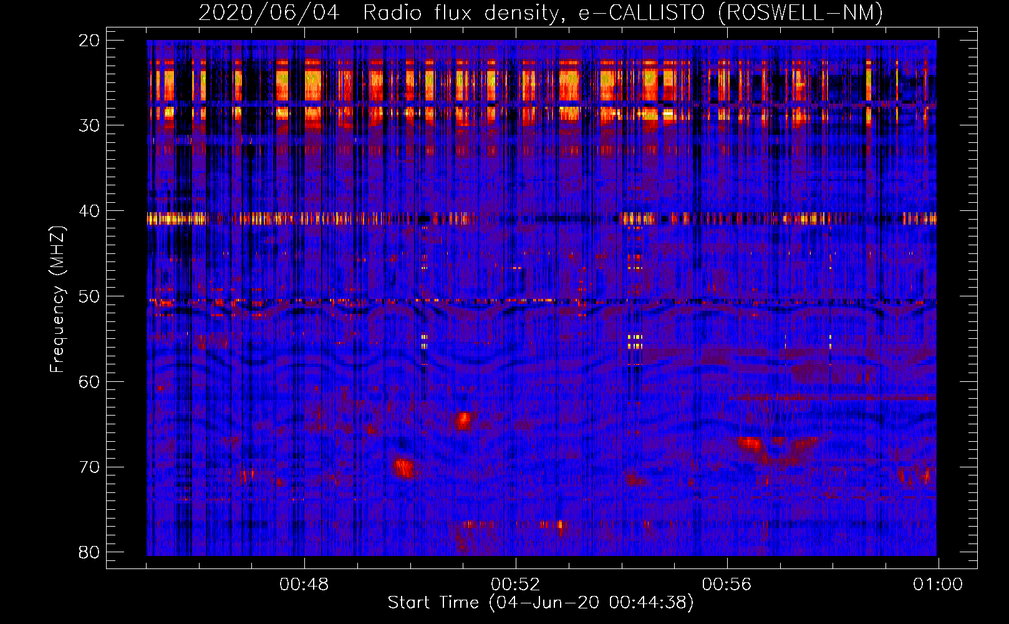Click the plot title with the date 2020/06/04

click(541, 12)
